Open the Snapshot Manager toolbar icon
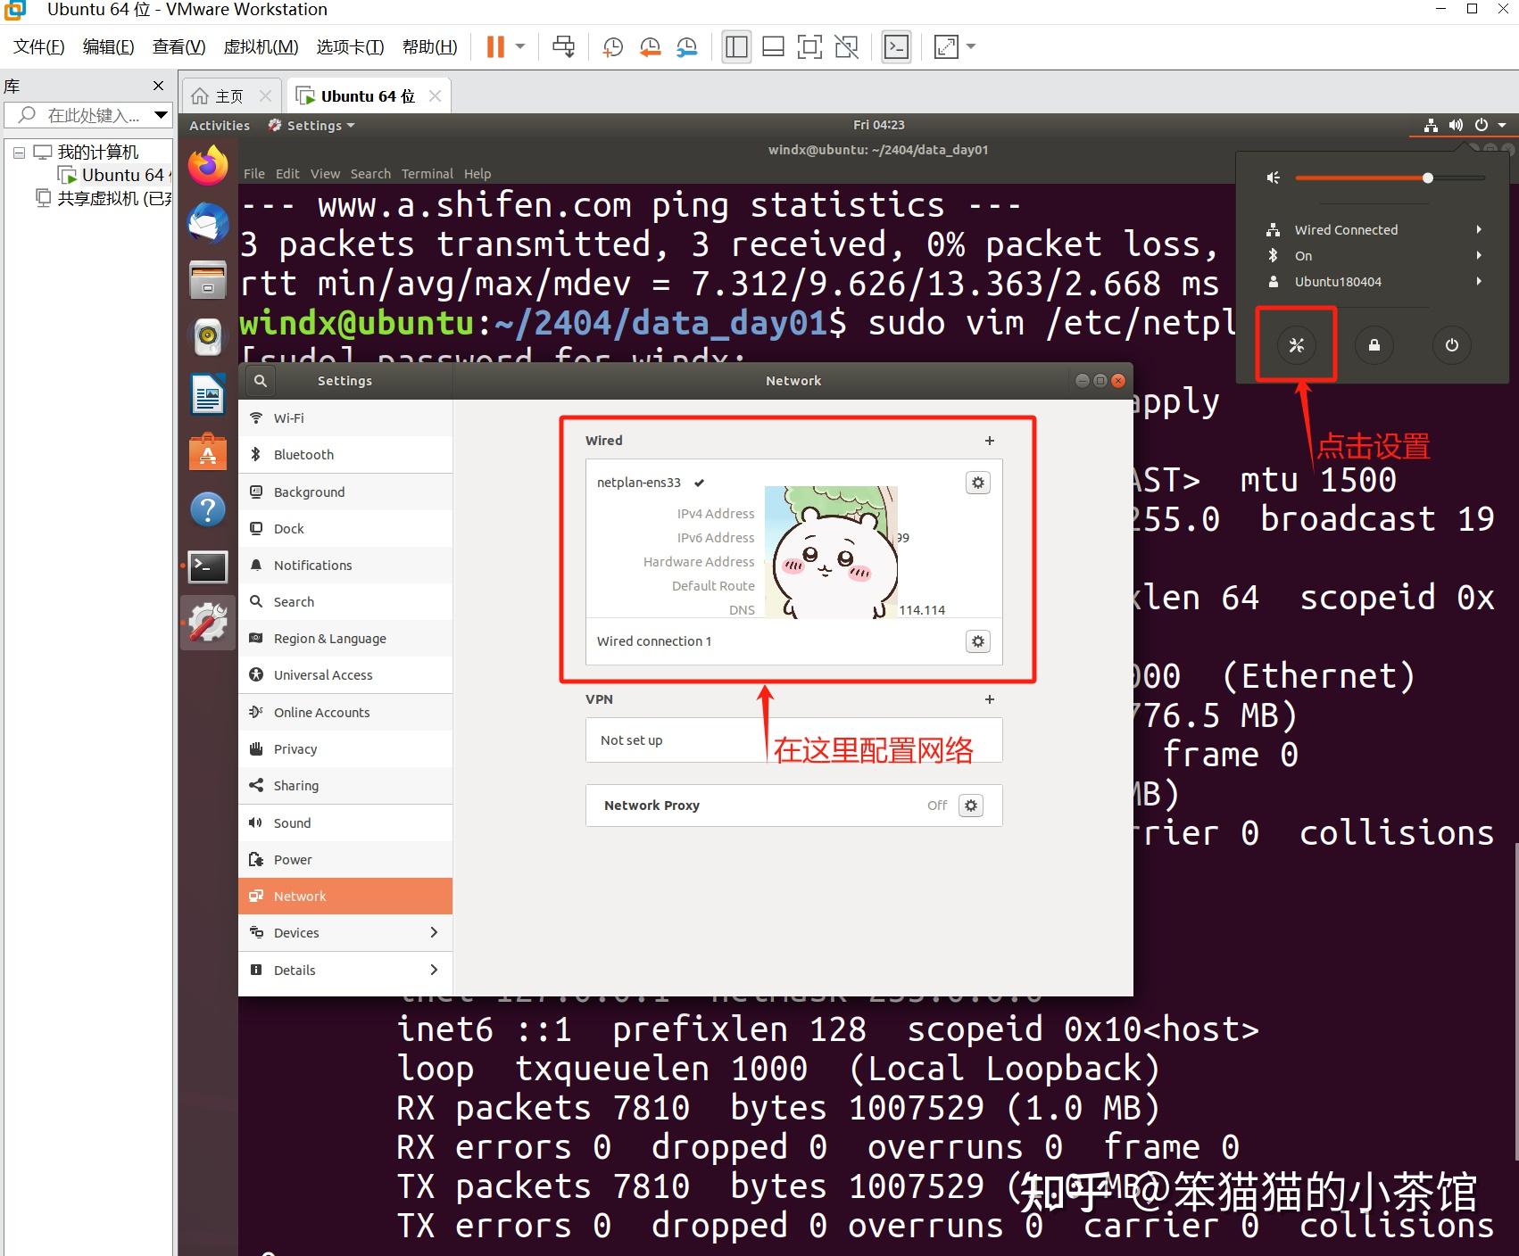This screenshot has width=1519, height=1256. [x=687, y=46]
